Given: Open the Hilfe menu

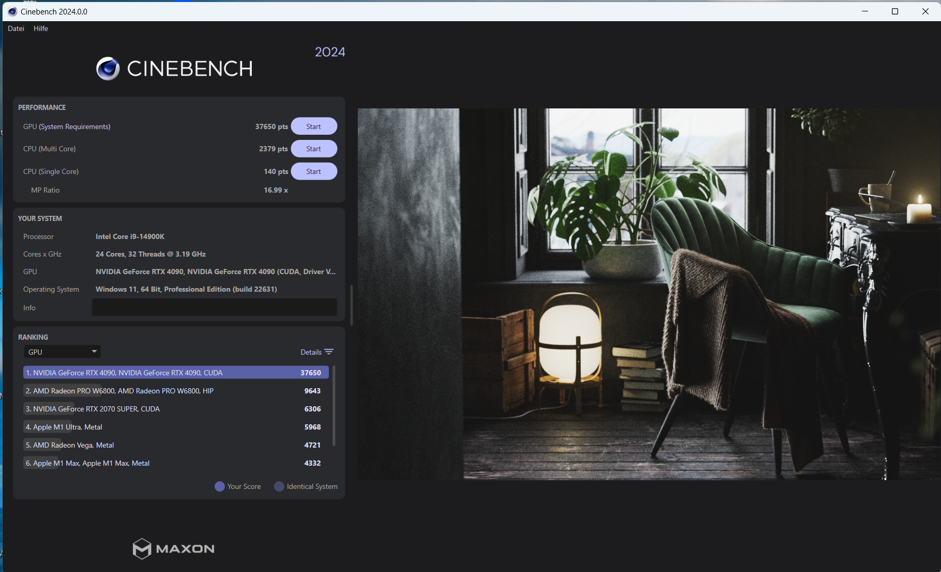Looking at the screenshot, I should coord(41,28).
